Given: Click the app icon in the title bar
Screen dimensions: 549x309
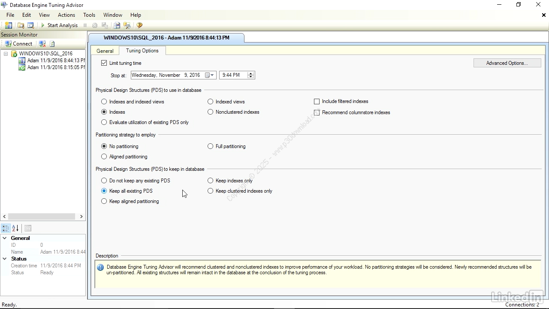Looking at the screenshot, I should pos(4,5).
